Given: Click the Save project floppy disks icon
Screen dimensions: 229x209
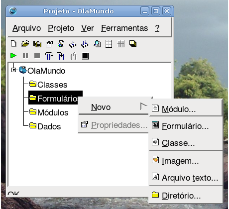Looking at the screenshot, I should tap(37, 44).
